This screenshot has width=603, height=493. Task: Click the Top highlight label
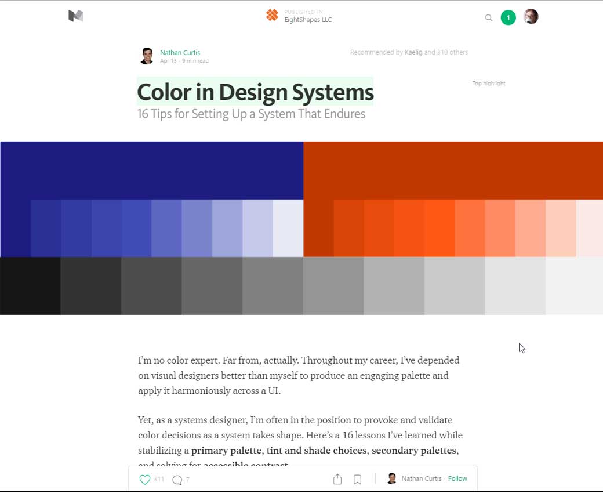[x=488, y=84]
